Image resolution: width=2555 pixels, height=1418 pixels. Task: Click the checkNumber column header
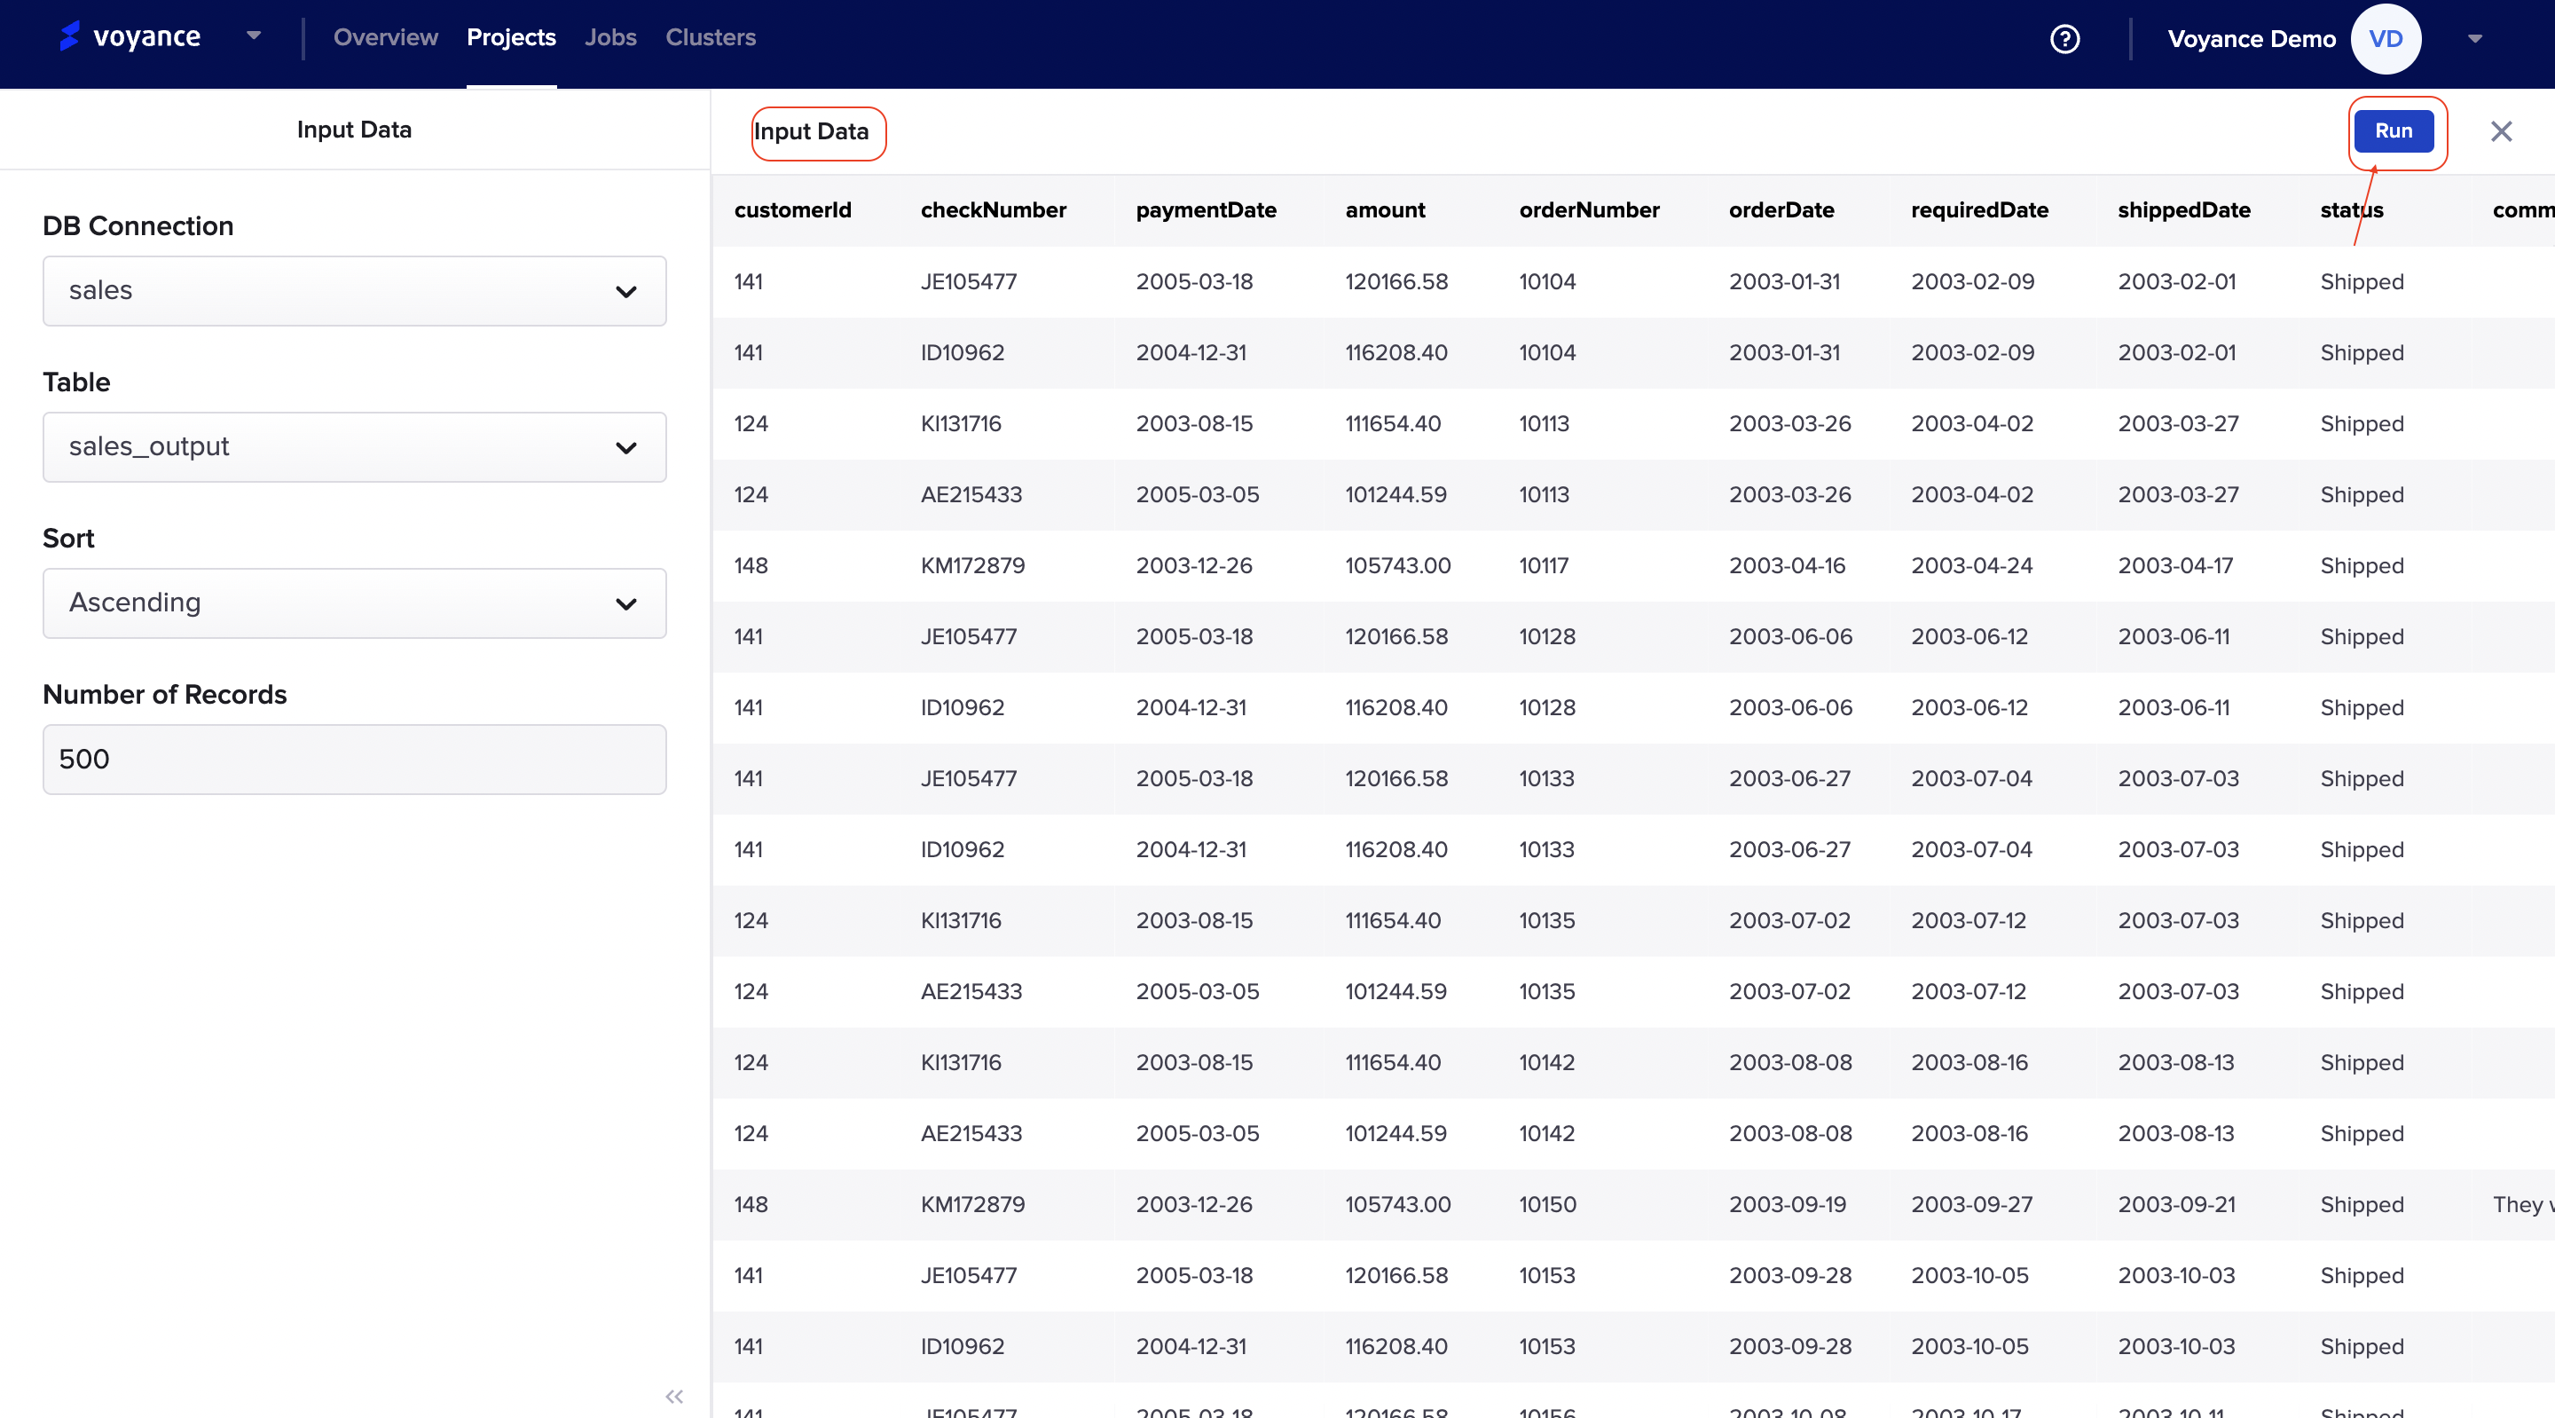click(993, 209)
